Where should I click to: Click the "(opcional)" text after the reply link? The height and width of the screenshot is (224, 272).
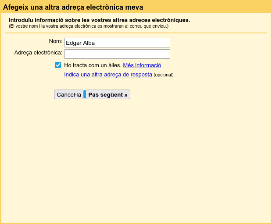[164, 75]
